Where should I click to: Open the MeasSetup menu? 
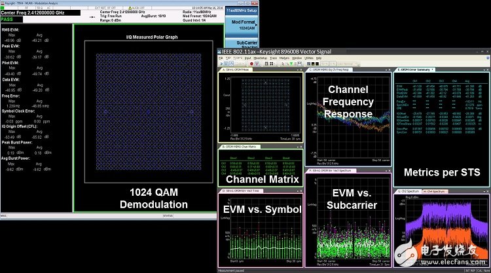(261, 58)
